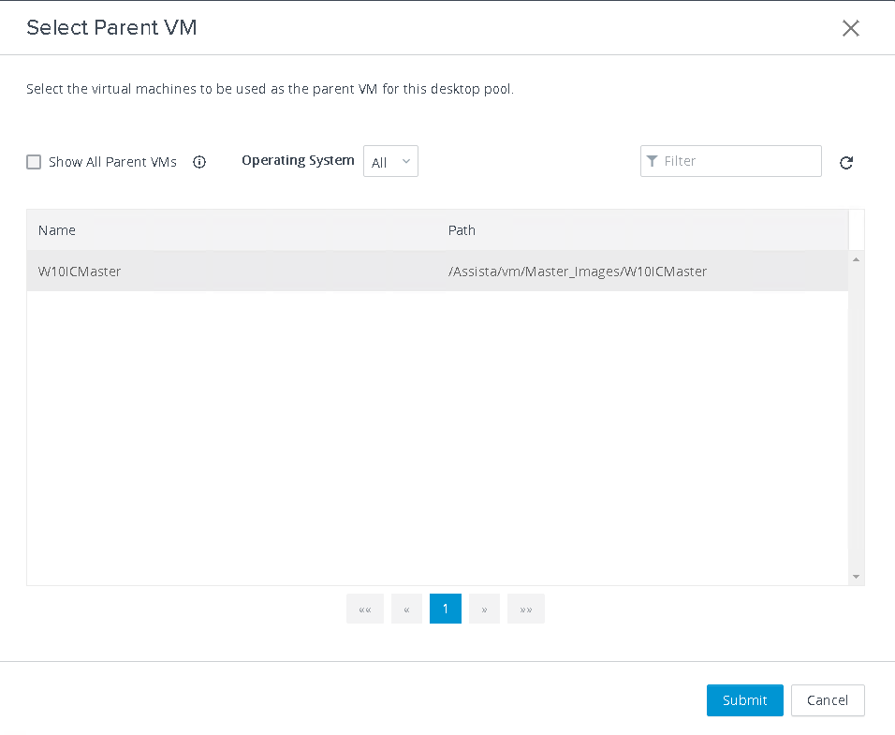This screenshot has width=895, height=735.
Task: Sort by the Name column header
Action: click(x=57, y=230)
